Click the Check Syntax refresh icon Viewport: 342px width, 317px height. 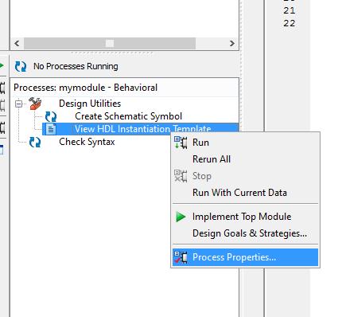35,142
